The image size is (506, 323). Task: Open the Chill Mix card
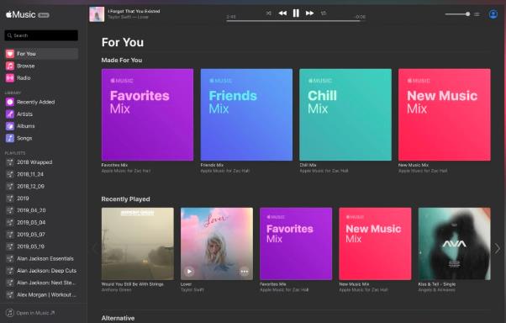click(x=345, y=114)
